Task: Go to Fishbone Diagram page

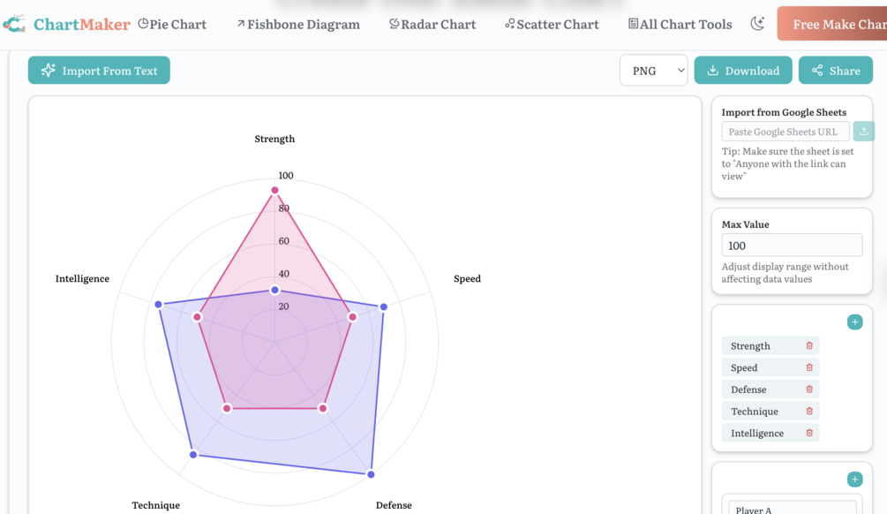Action: 298,24
